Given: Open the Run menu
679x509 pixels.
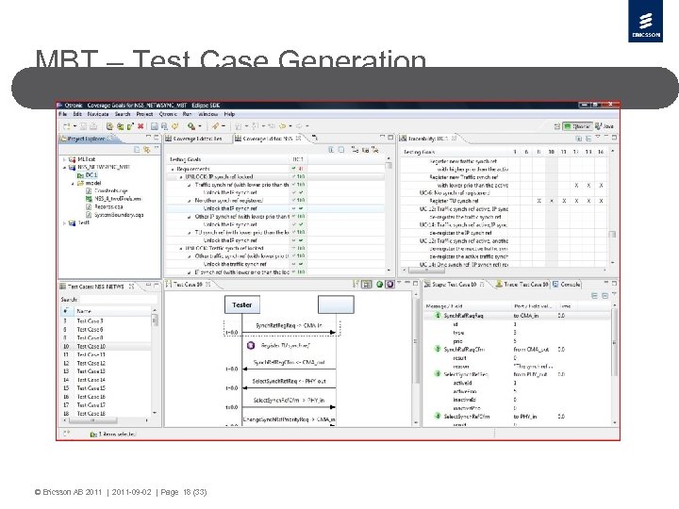Looking at the screenshot, I should [x=187, y=114].
